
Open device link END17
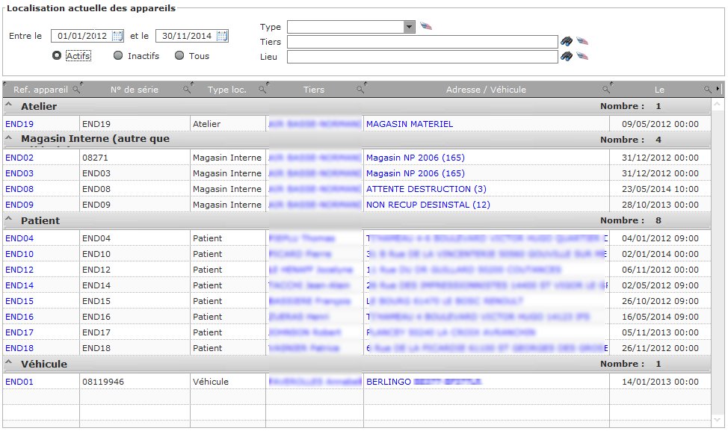click(x=19, y=332)
